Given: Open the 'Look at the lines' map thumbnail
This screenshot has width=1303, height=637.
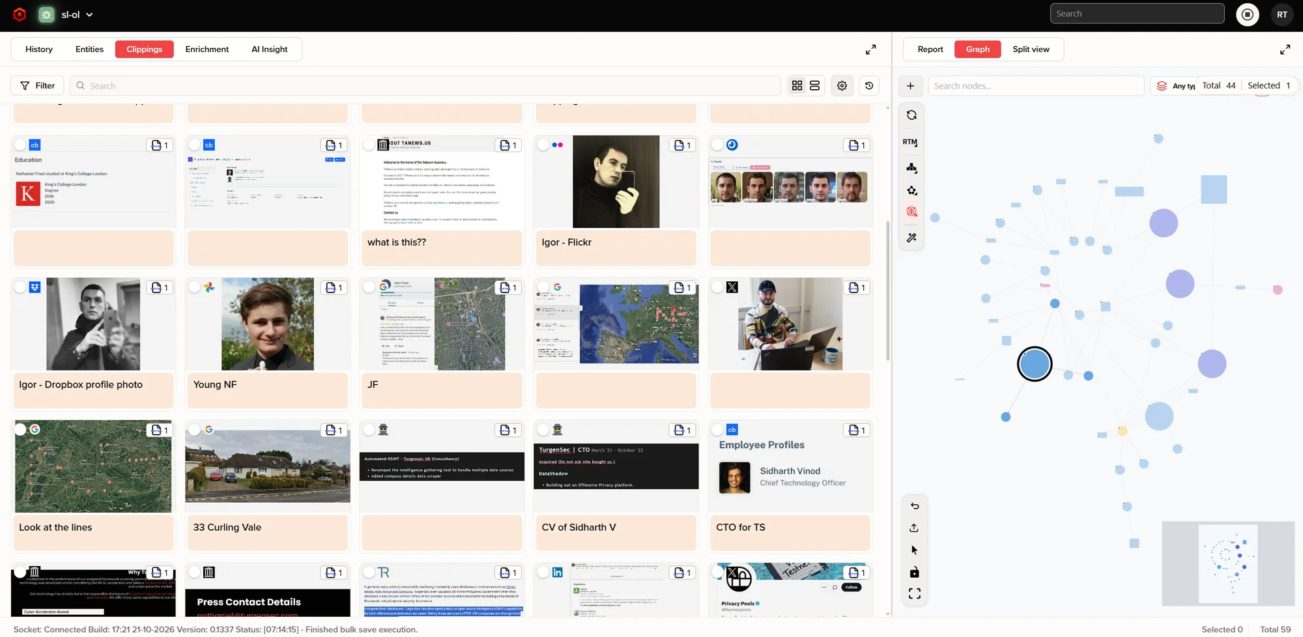Looking at the screenshot, I should pos(93,466).
